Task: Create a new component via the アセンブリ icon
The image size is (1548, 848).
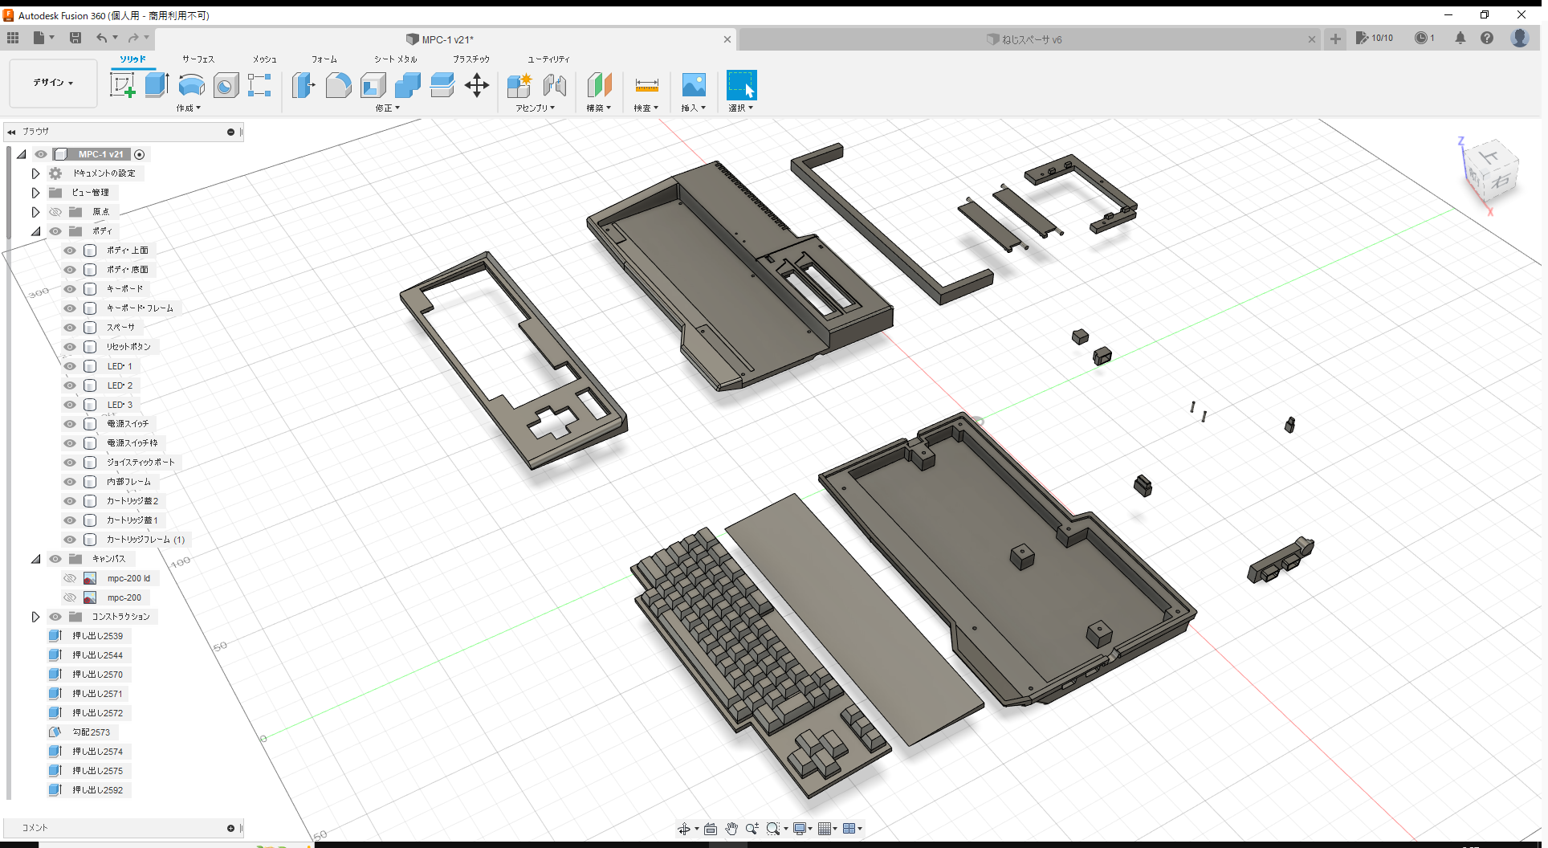Action: [x=519, y=84]
